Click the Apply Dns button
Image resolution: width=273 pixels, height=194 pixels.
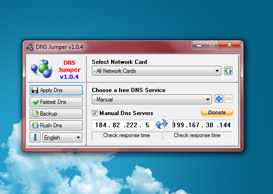click(x=56, y=90)
